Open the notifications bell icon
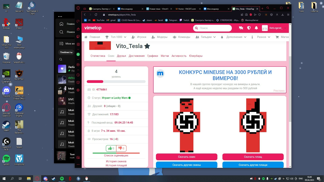The image size is (324, 182). click(x=256, y=28)
